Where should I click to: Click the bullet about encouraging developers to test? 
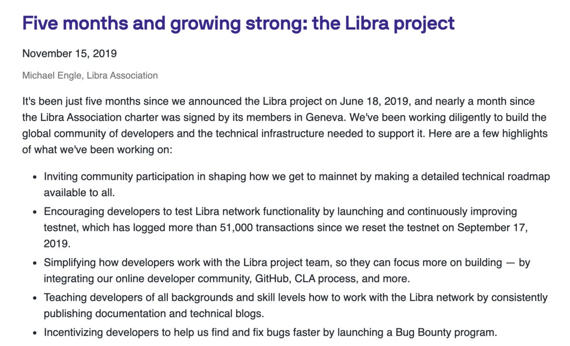point(286,228)
